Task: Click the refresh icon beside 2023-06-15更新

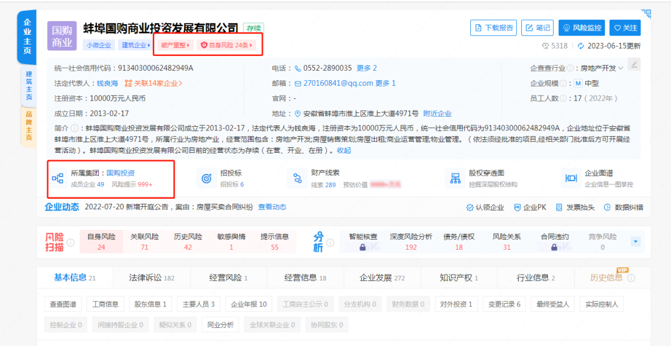Action: tap(581, 46)
